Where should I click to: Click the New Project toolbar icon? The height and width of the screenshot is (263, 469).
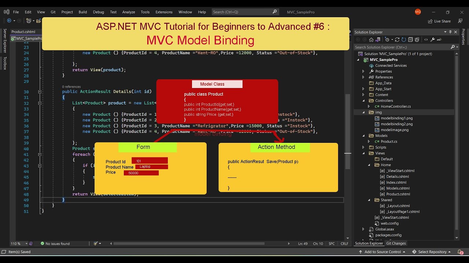click(29, 21)
